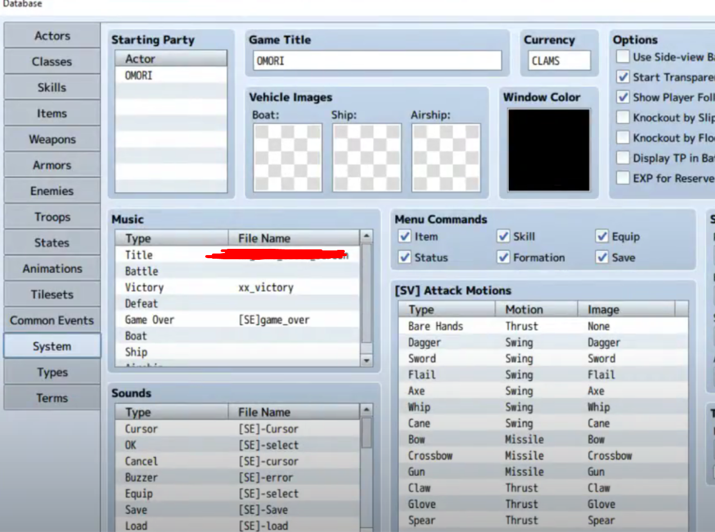715x532 pixels.
Task: Open the Troops tab
Action: (52, 217)
